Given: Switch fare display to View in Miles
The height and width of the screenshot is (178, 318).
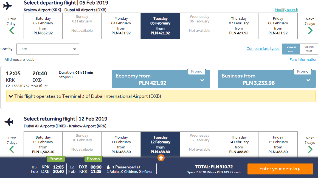Looking at the screenshot, I should (309, 49).
